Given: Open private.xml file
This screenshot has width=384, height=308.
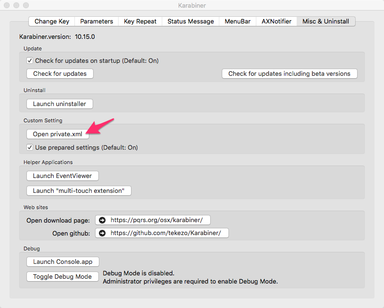Looking at the screenshot, I should coord(58,134).
